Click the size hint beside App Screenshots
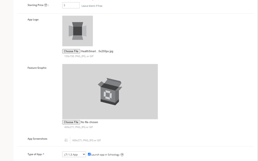Screen dimensions: 258x161 (87, 140)
